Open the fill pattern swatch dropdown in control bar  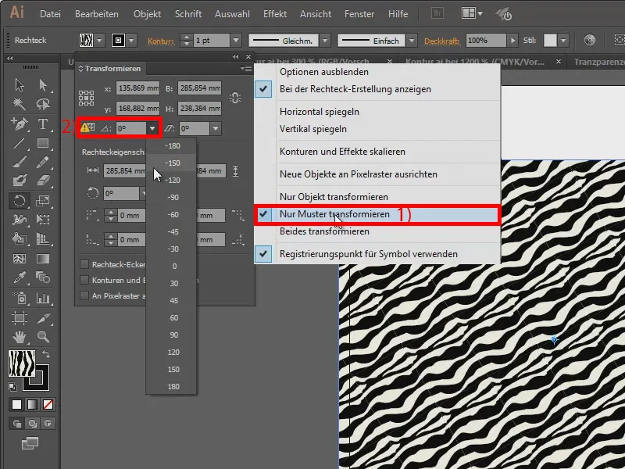pos(99,41)
